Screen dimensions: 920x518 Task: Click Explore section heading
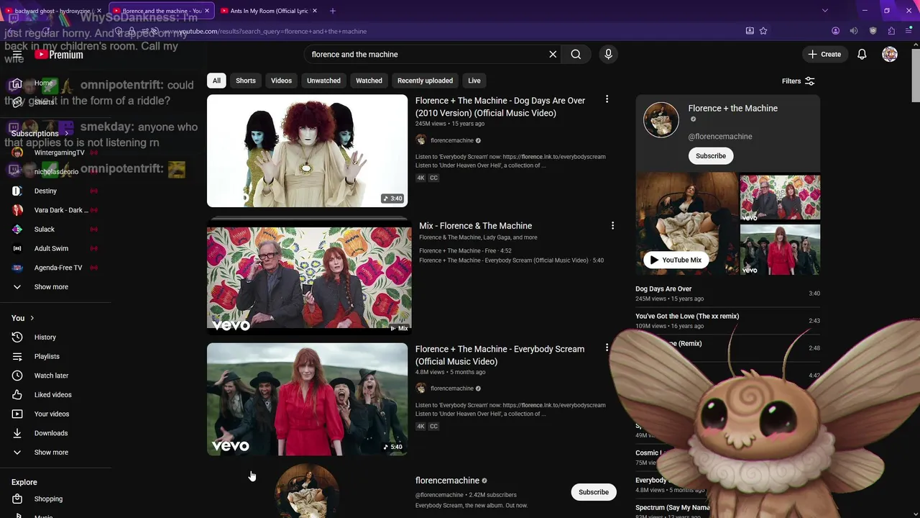point(24,482)
